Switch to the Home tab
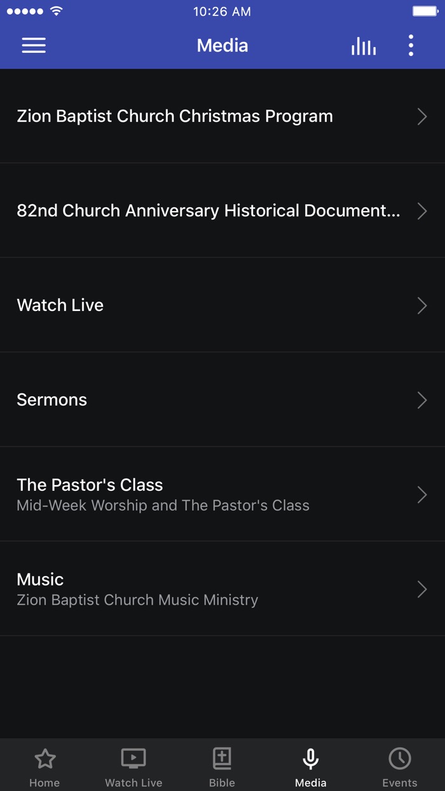Screen dimensions: 445x791 [44, 766]
